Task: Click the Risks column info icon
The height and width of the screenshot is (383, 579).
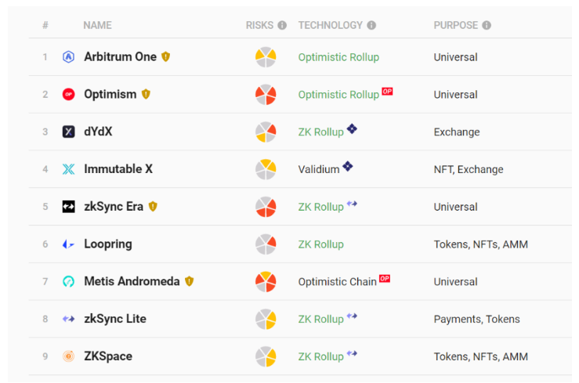Action: (x=282, y=25)
